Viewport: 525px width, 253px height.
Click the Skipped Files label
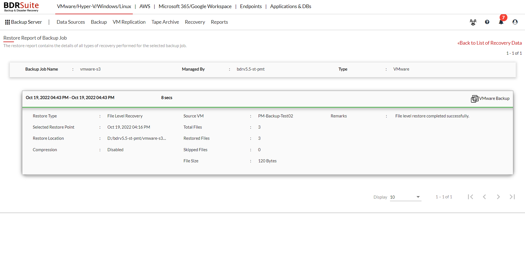tap(195, 150)
